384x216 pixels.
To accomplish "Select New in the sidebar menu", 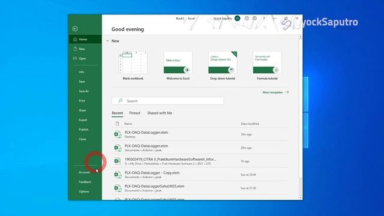I will tap(85, 49).
